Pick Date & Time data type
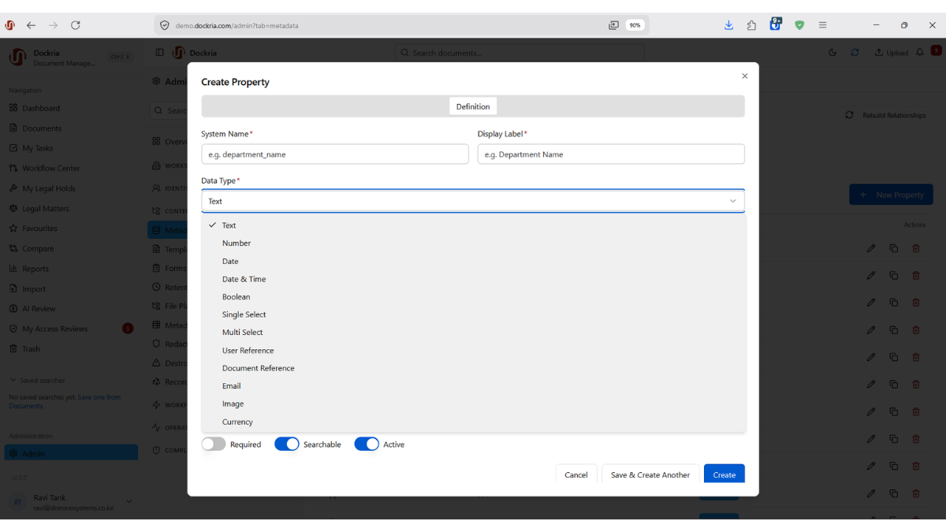Image resolution: width=946 pixels, height=532 pixels. [x=474, y=279]
